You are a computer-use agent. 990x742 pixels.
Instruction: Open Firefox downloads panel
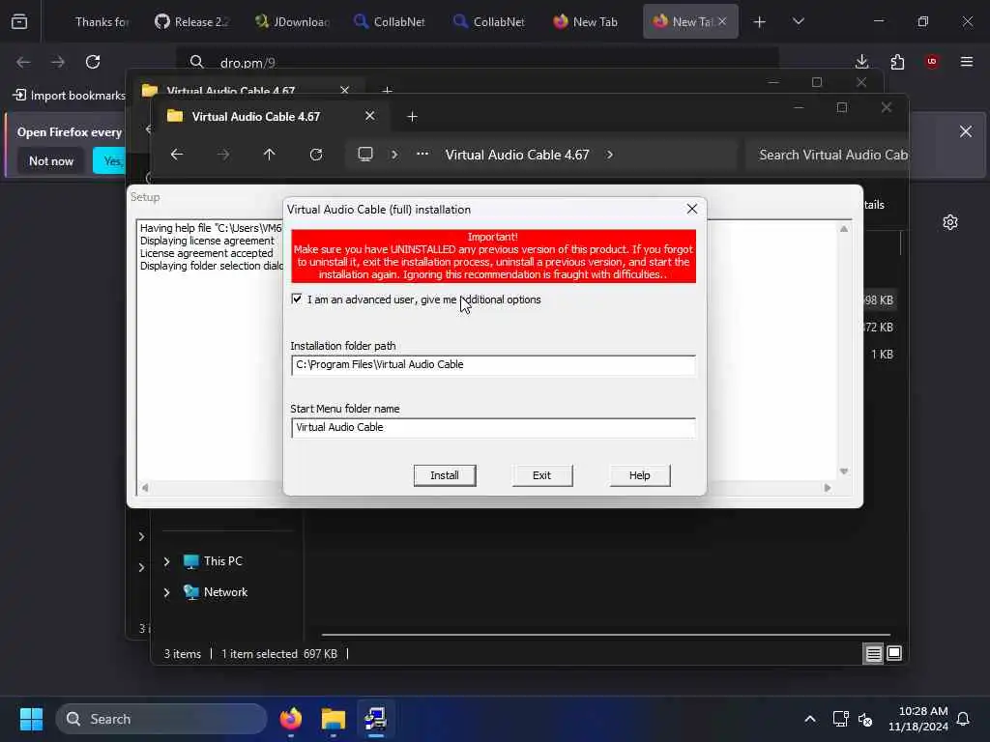coord(861,61)
